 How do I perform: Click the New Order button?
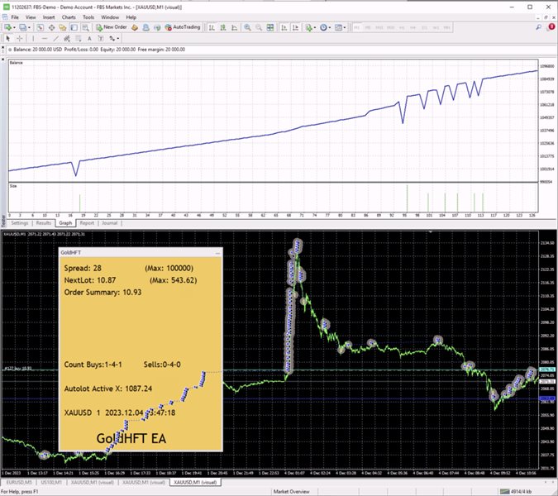(x=112, y=27)
